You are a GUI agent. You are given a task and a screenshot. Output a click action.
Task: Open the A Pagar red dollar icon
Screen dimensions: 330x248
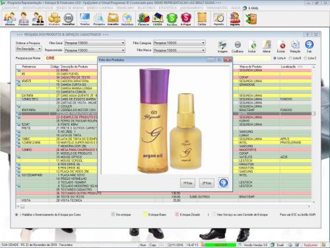coord(186,19)
